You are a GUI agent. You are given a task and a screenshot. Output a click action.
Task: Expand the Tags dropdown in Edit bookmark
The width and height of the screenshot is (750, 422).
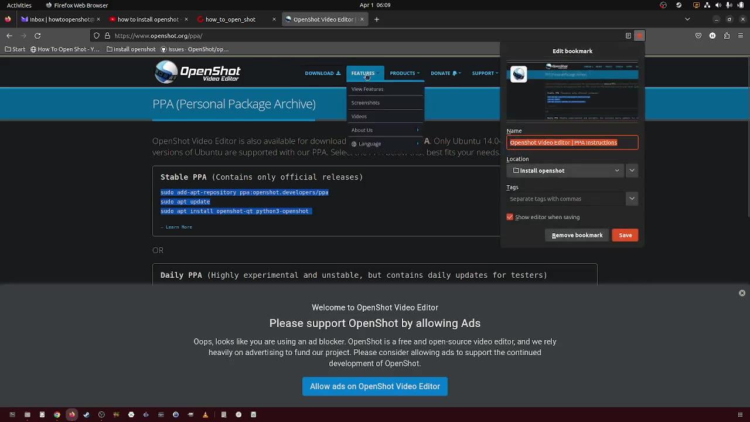(x=632, y=199)
